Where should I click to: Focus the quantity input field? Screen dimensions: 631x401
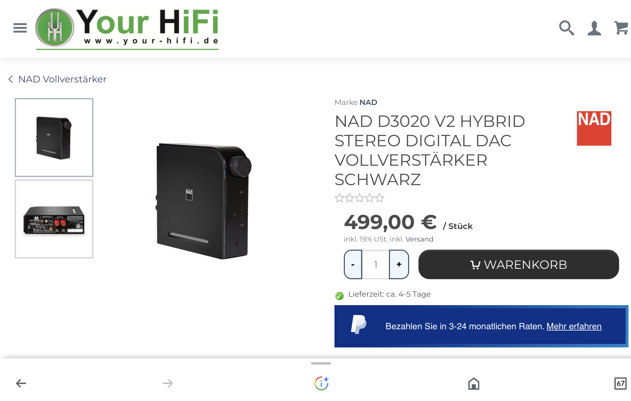[x=376, y=264]
